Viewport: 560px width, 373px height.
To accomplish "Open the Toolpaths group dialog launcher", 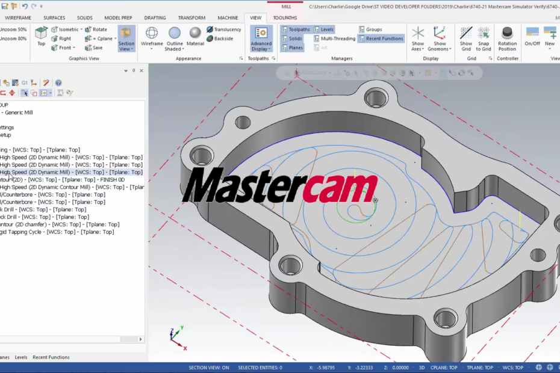I will (x=273, y=58).
